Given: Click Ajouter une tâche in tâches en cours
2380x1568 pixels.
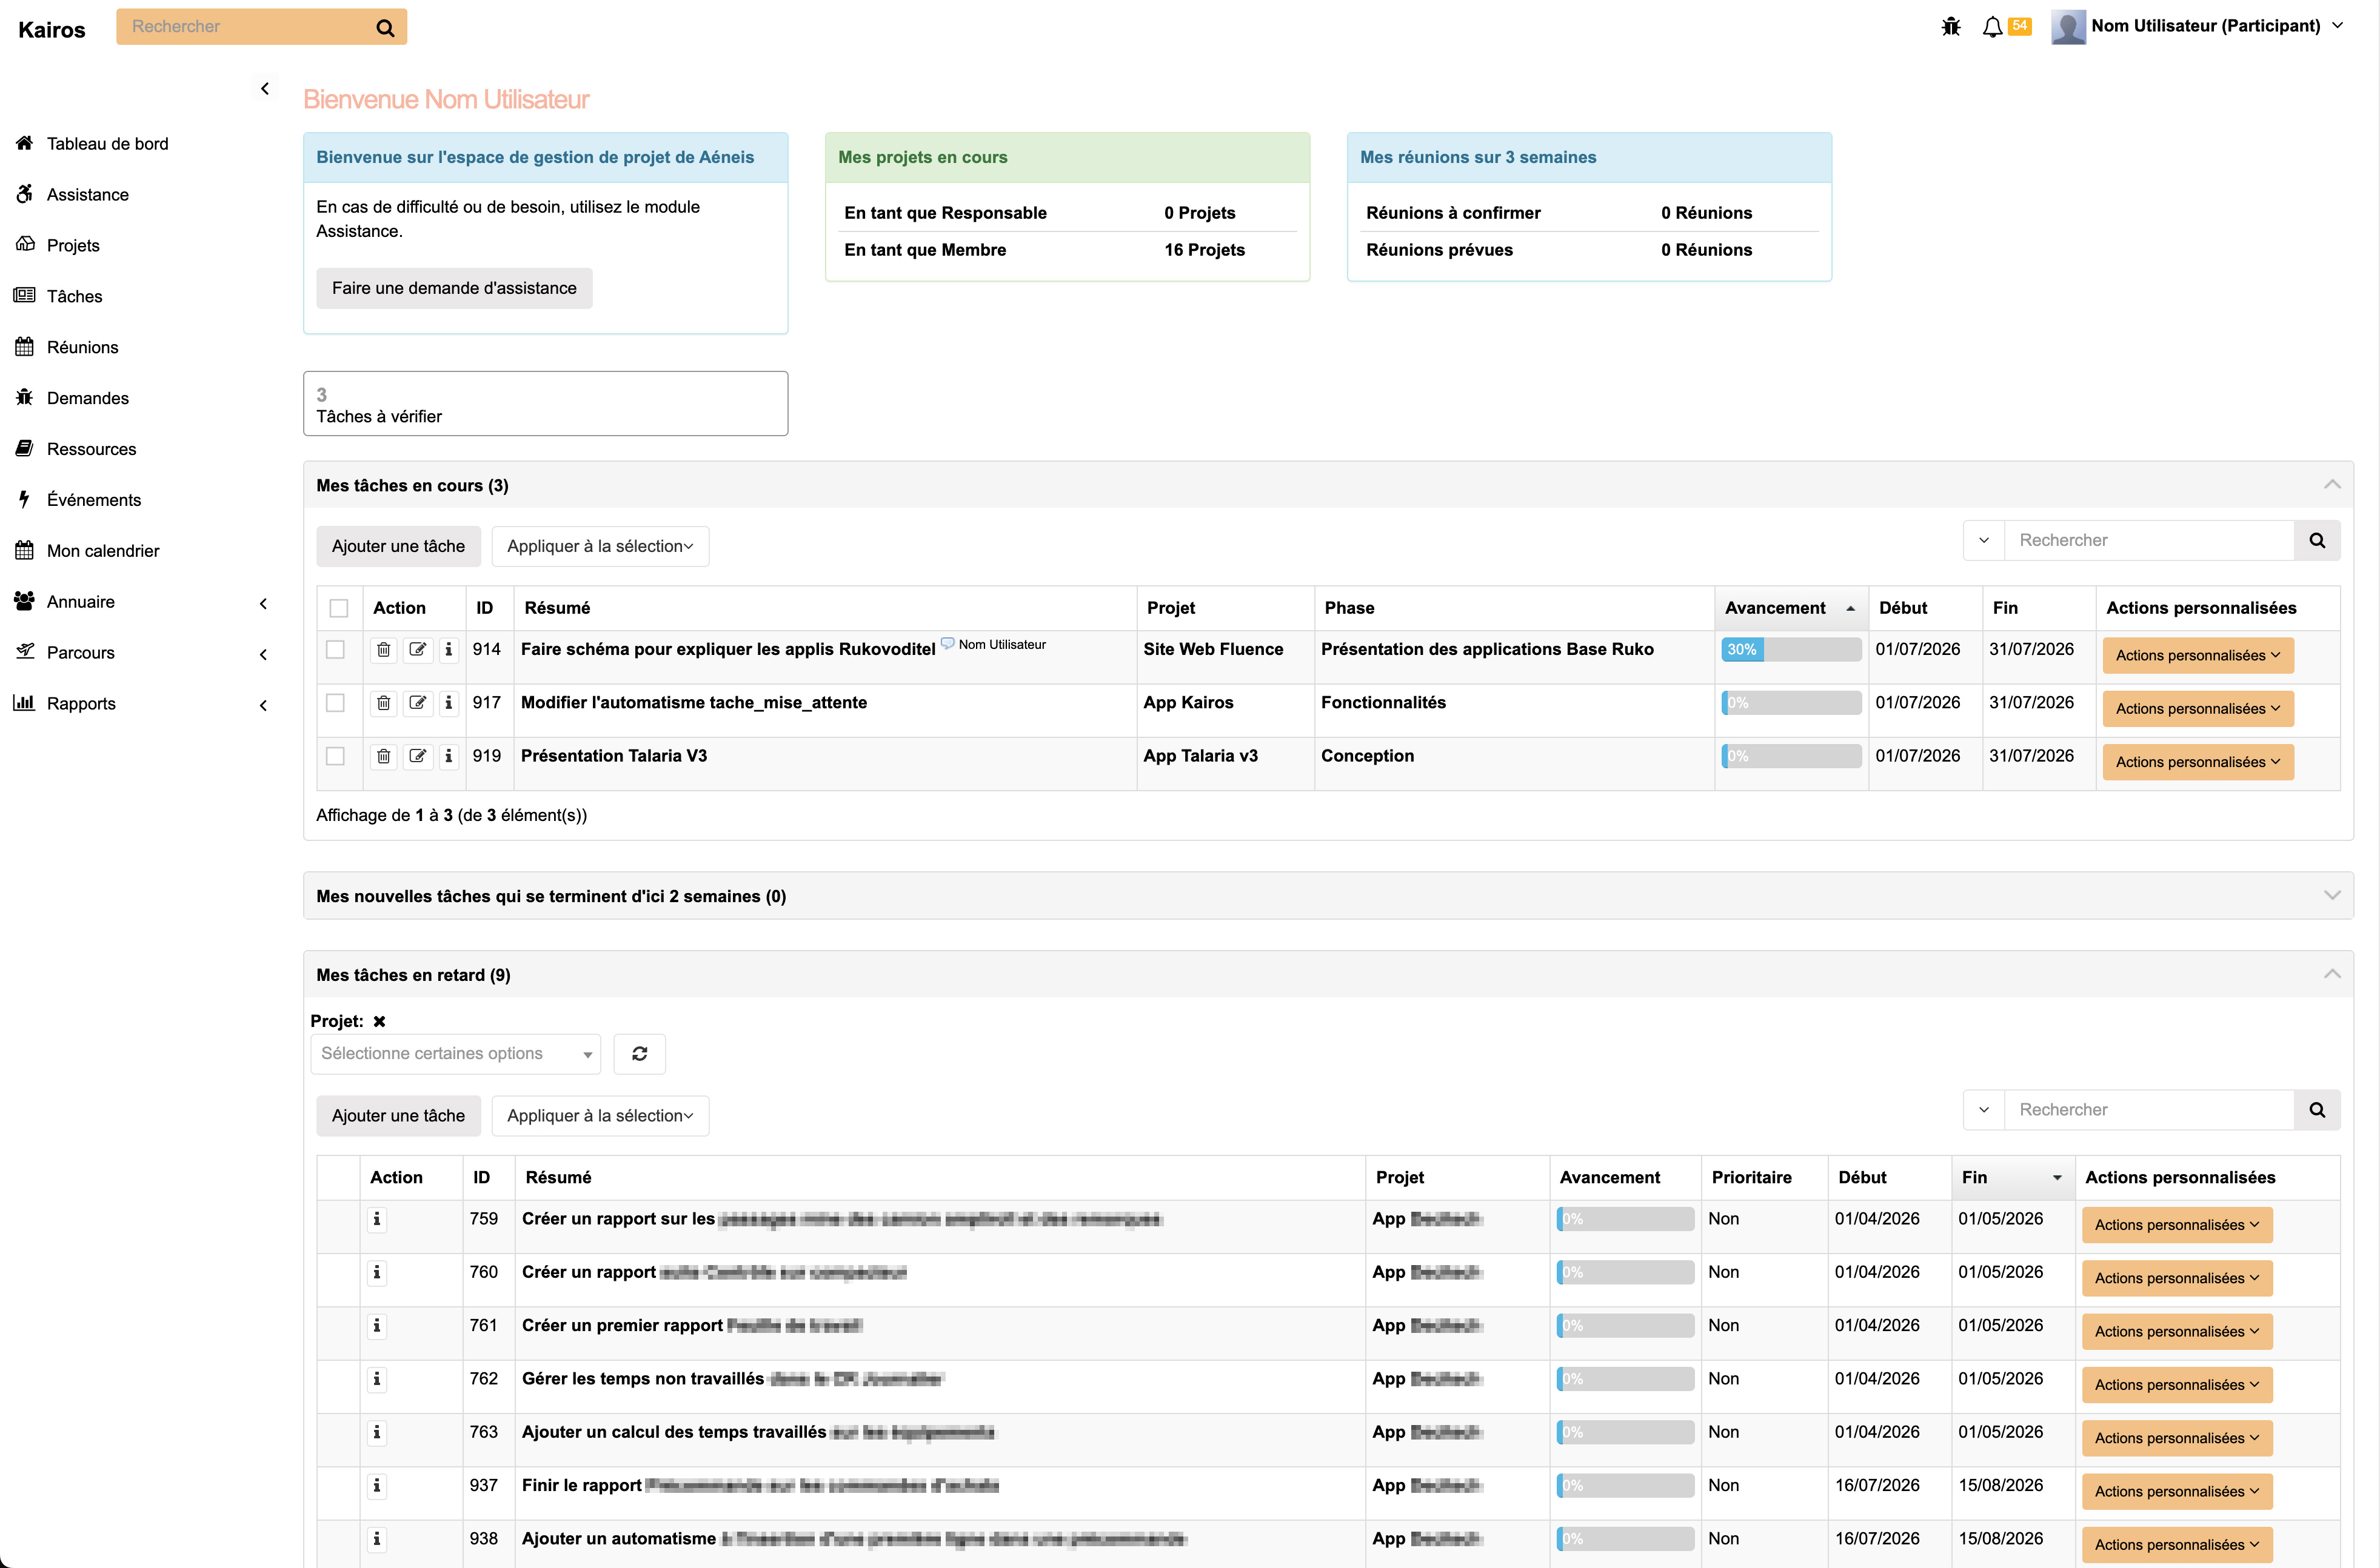Looking at the screenshot, I should [x=398, y=547].
